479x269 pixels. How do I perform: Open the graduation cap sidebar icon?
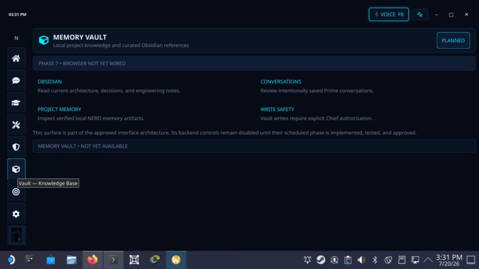coord(16,103)
